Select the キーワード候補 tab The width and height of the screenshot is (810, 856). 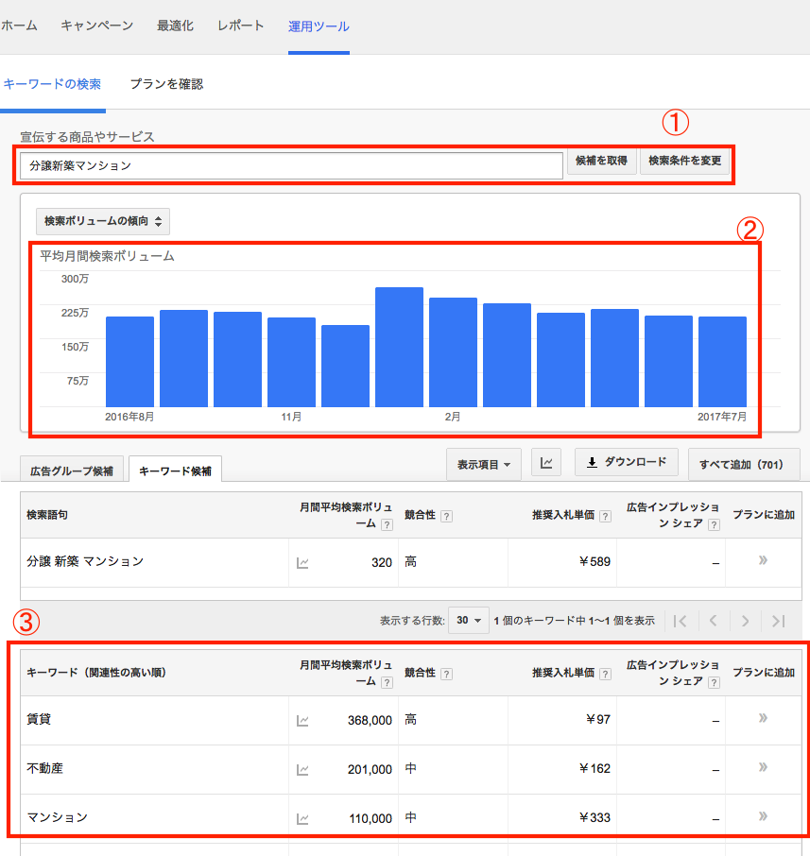(176, 471)
